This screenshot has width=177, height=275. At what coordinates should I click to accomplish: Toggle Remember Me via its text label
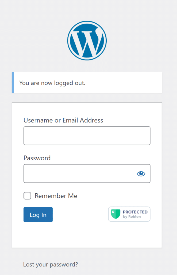point(56,196)
